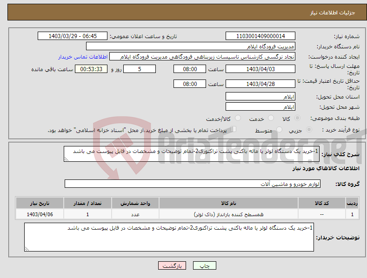Click the گروه کالا field لوازم خودرو
The height and width of the screenshot is (278, 367).
(x=193, y=184)
